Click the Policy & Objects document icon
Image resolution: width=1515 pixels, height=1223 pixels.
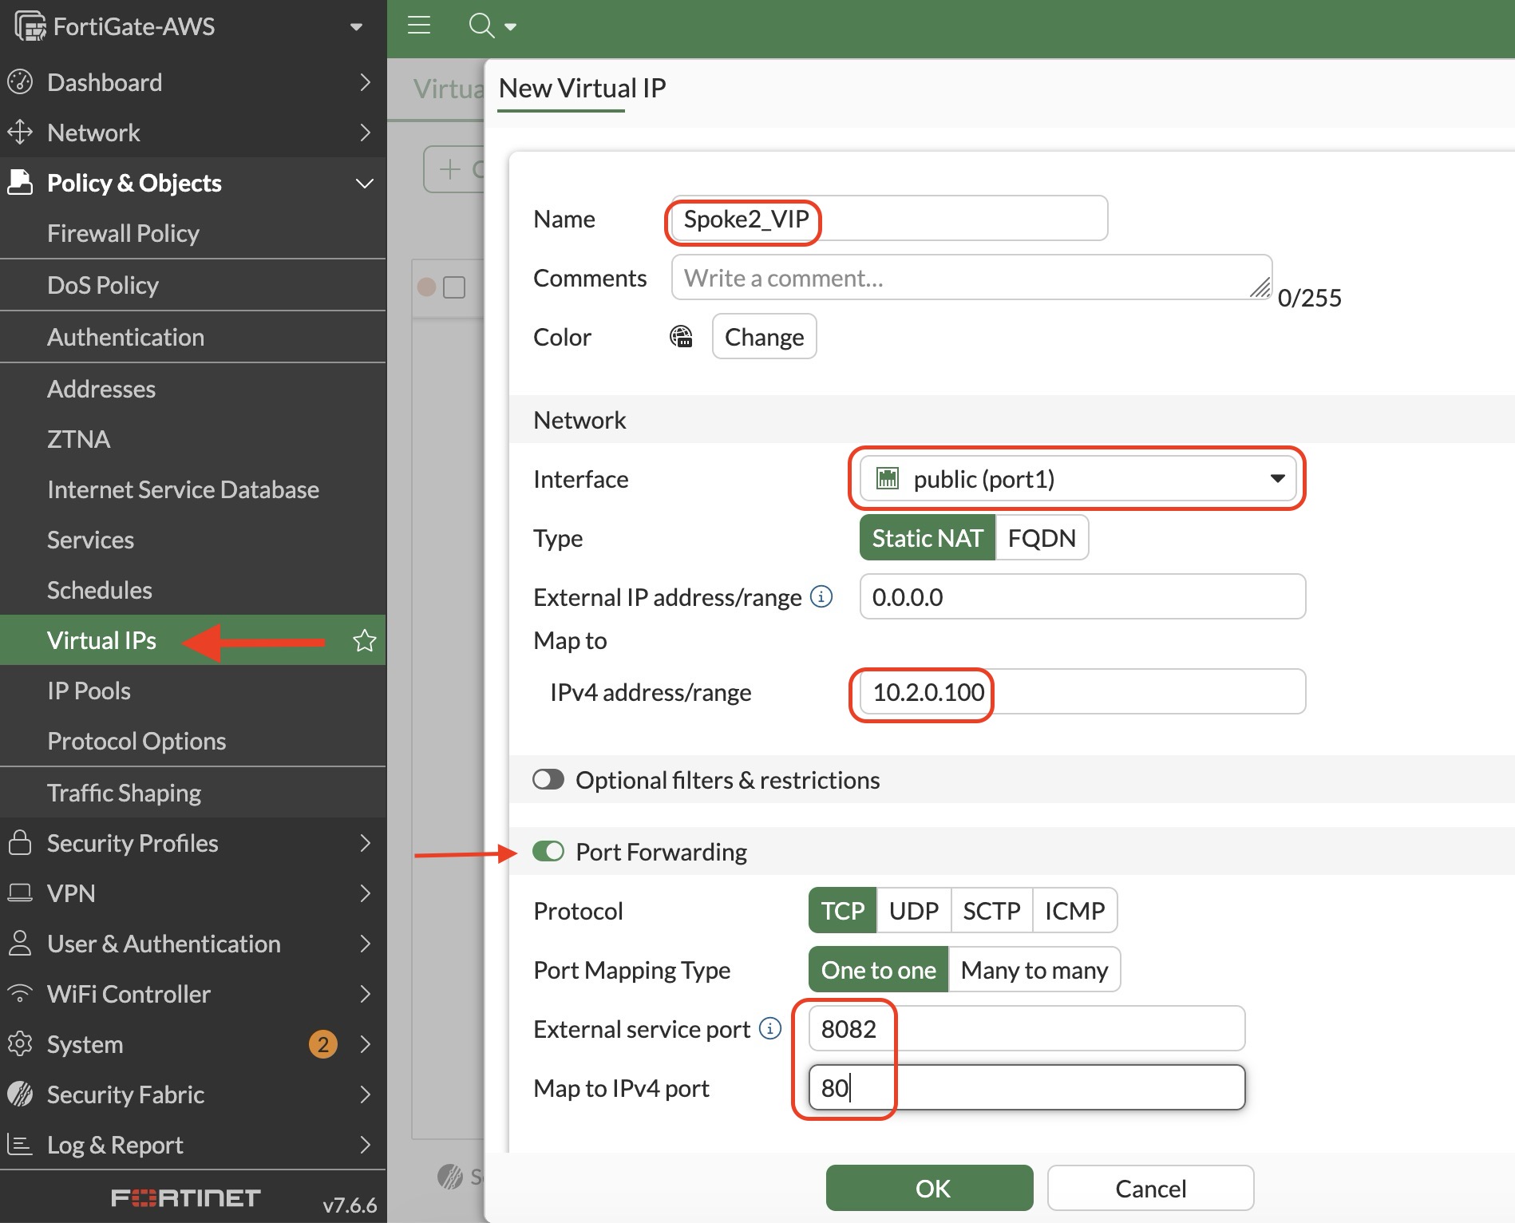pyautogui.click(x=20, y=182)
